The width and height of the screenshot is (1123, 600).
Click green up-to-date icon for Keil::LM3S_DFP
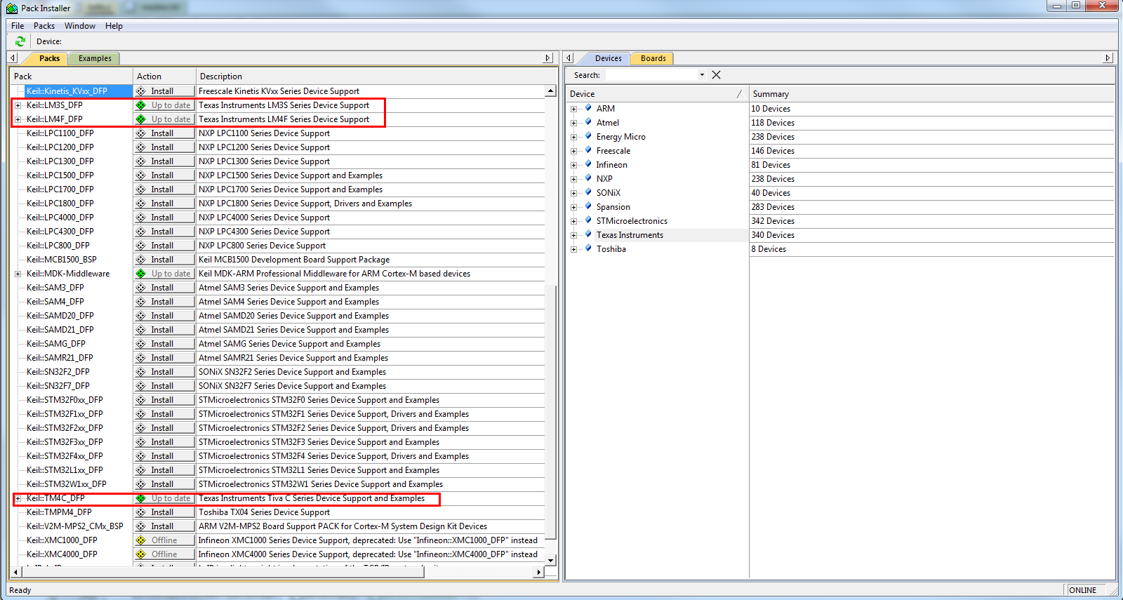tap(141, 105)
